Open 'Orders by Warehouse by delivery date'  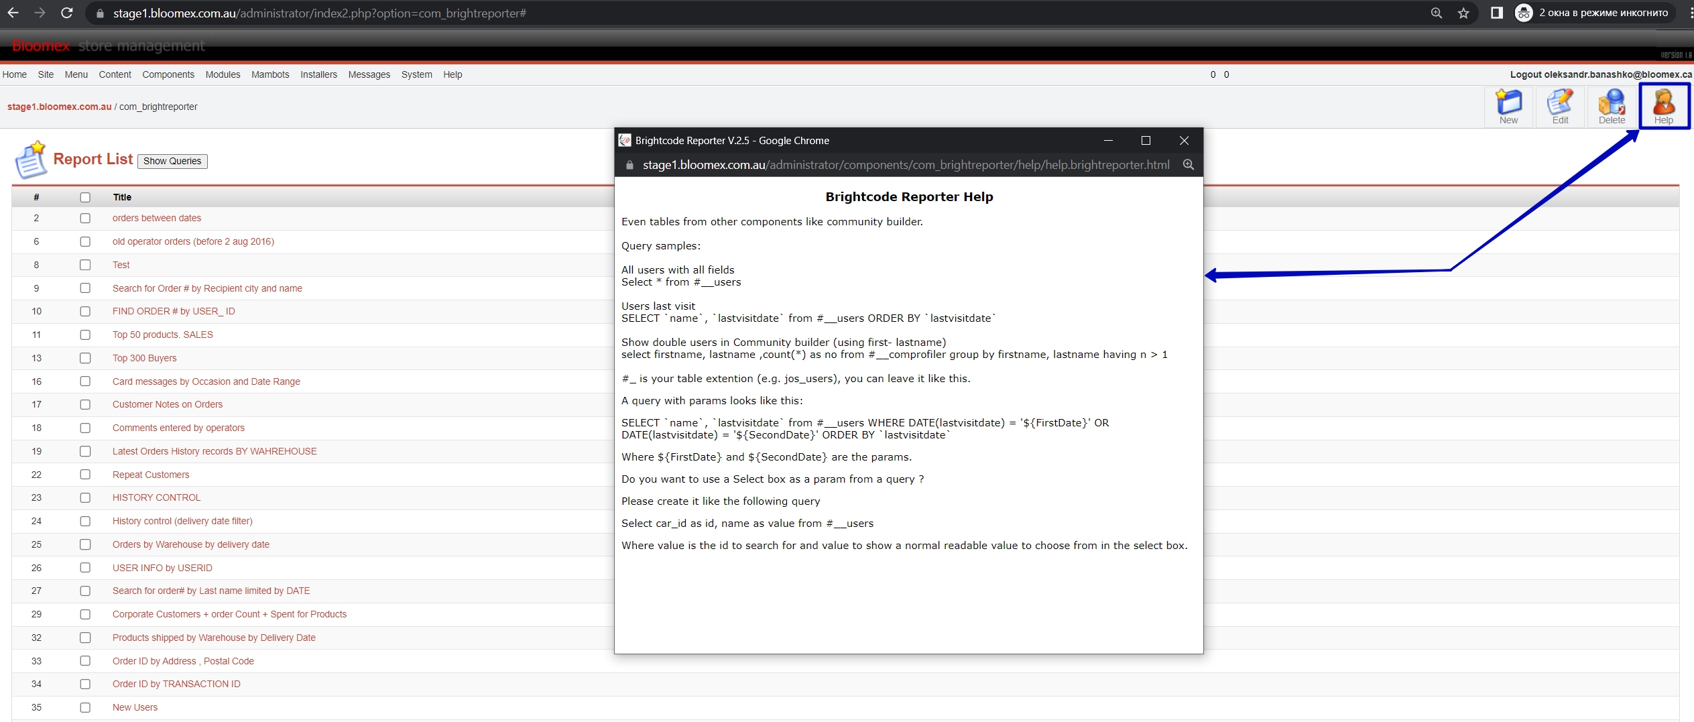coord(191,544)
